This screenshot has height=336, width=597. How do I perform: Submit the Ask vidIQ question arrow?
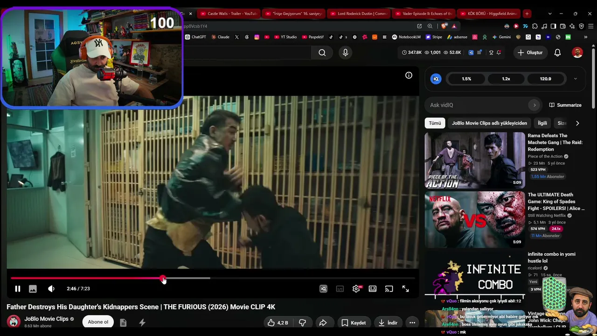point(535,105)
